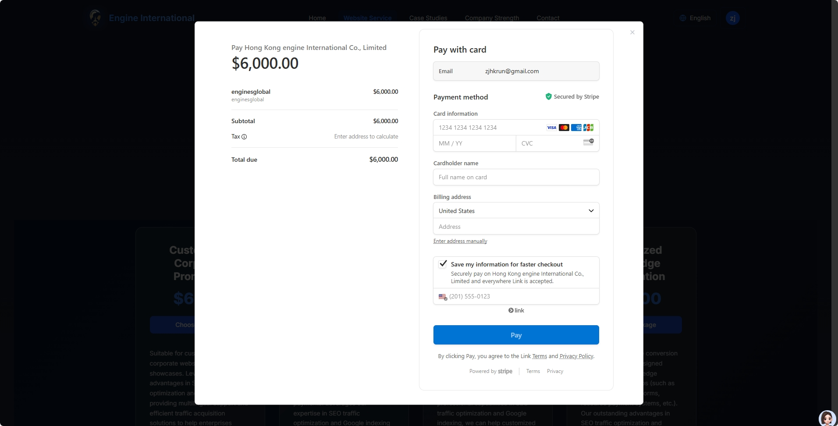Open the Link Privacy Policy link
This screenshot has width=838, height=426.
tap(576, 356)
